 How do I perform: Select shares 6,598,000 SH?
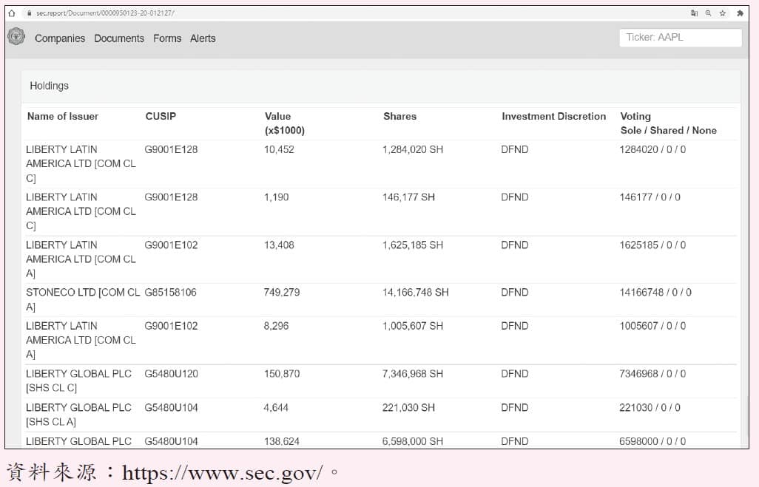(413, 441)
